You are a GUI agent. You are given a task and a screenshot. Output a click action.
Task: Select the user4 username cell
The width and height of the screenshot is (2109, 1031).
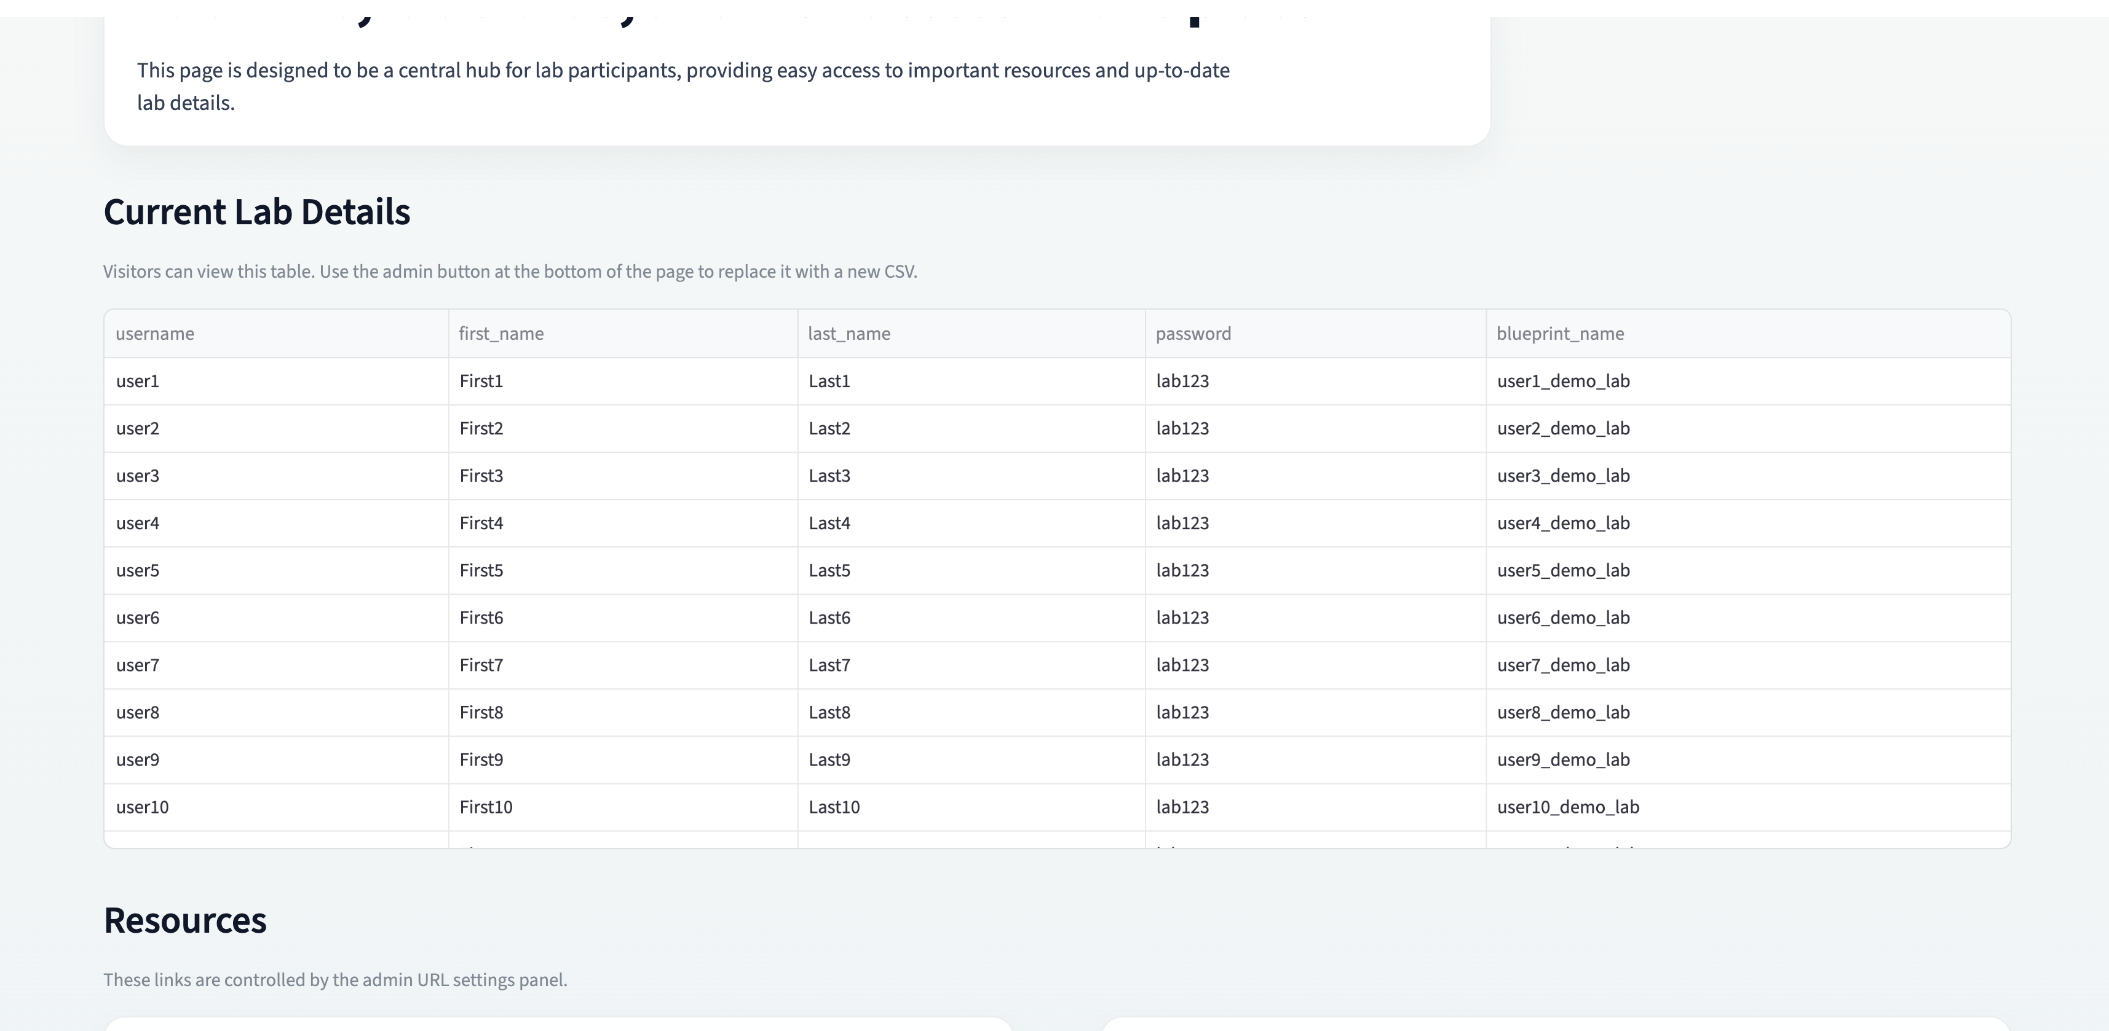click(x=276, y=523)
